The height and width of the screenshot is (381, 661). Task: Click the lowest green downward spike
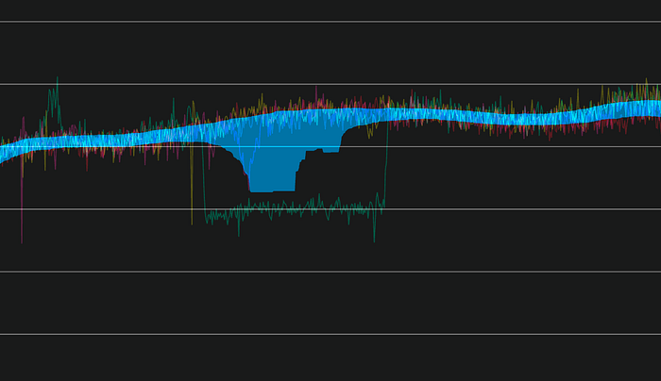point(374,238)
